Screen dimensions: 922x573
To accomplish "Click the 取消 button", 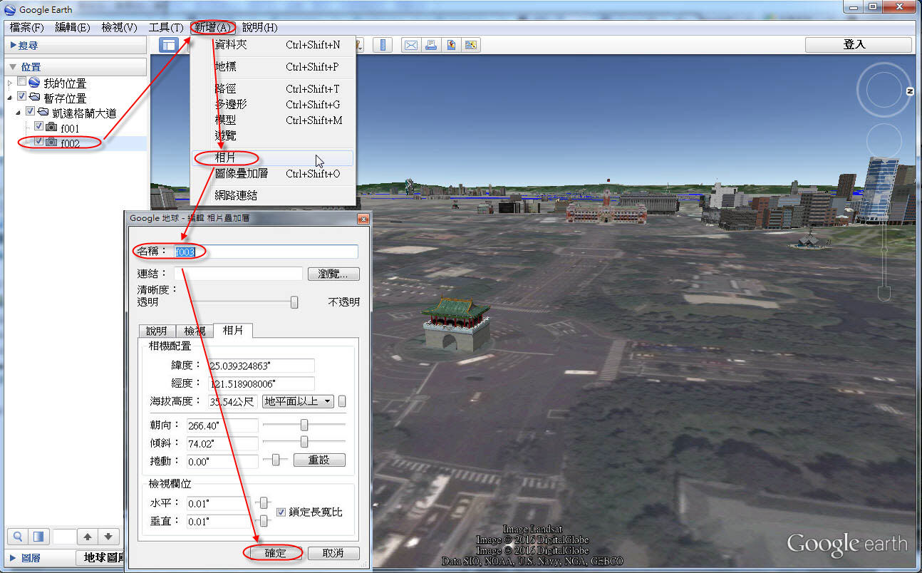I will (x=333, y=553).
